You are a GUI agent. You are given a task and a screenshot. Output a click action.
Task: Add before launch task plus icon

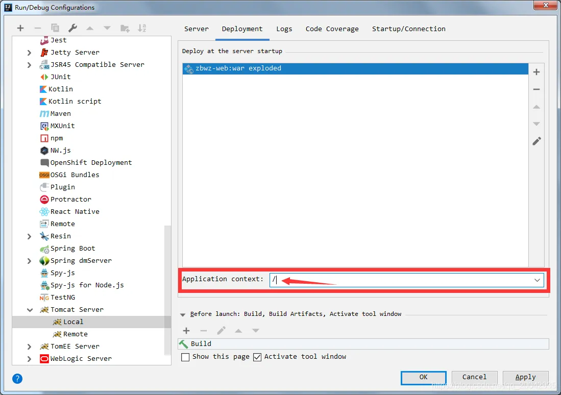point(186,331)
